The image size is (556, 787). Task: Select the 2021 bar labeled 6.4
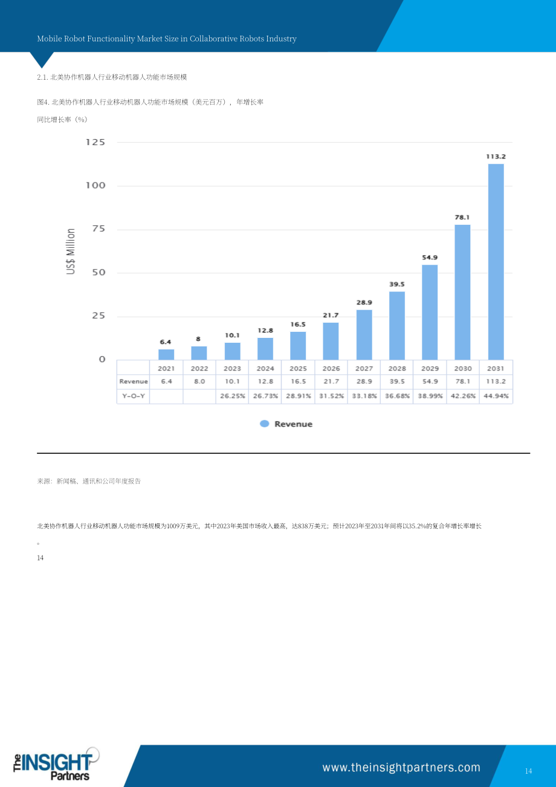click(x=166, y=355)
